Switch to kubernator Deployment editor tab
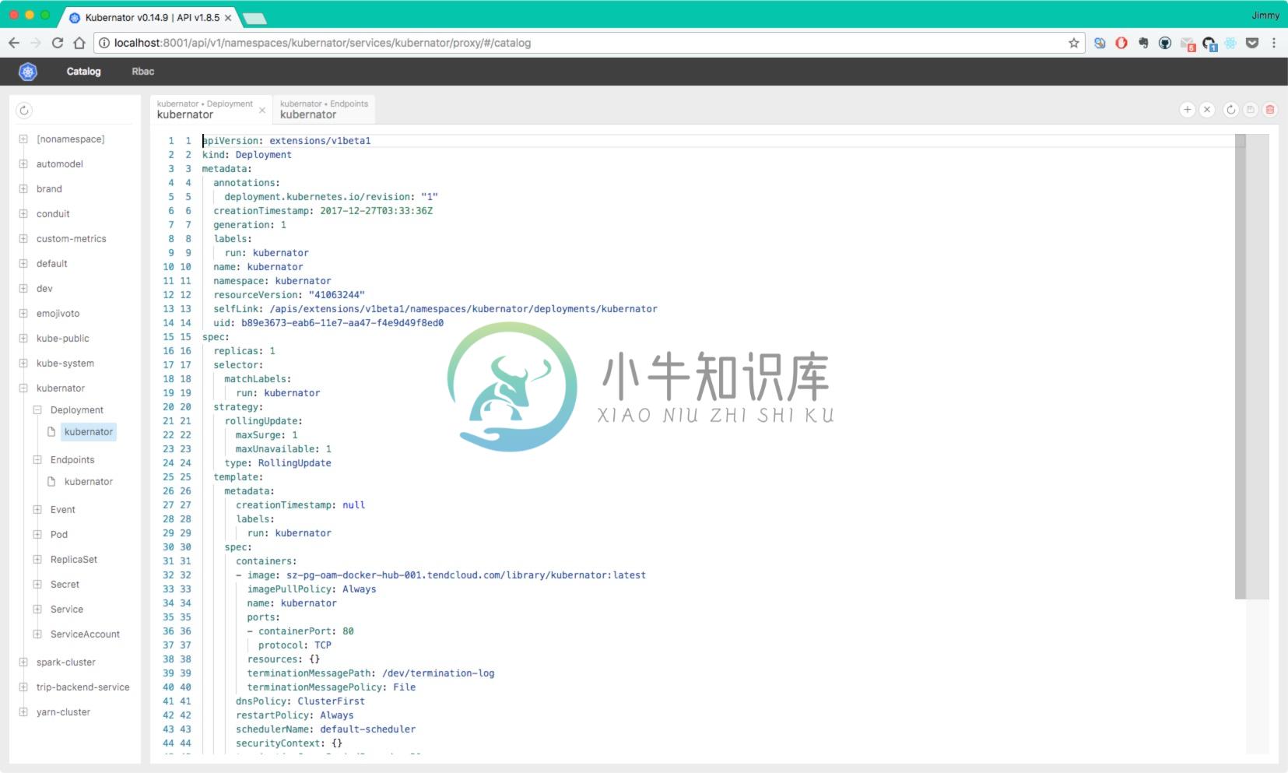 coord(205,110)
